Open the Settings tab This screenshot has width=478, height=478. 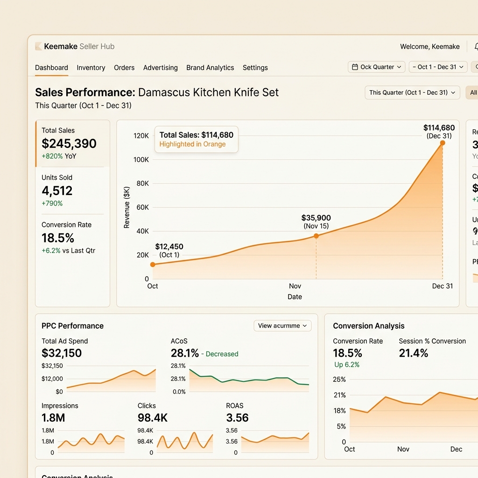pos(255,68)
